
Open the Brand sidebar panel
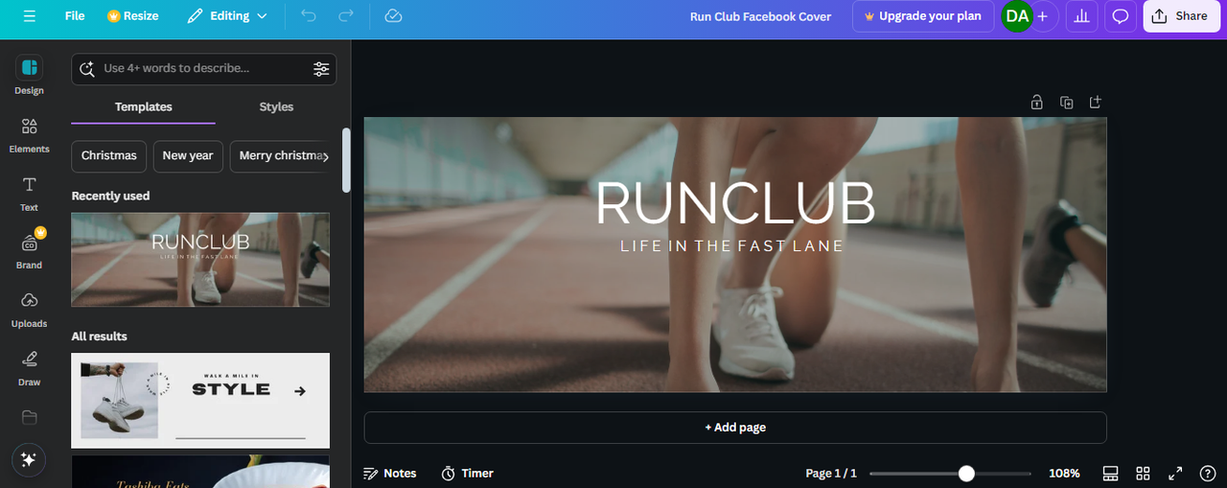click(30, 250)
